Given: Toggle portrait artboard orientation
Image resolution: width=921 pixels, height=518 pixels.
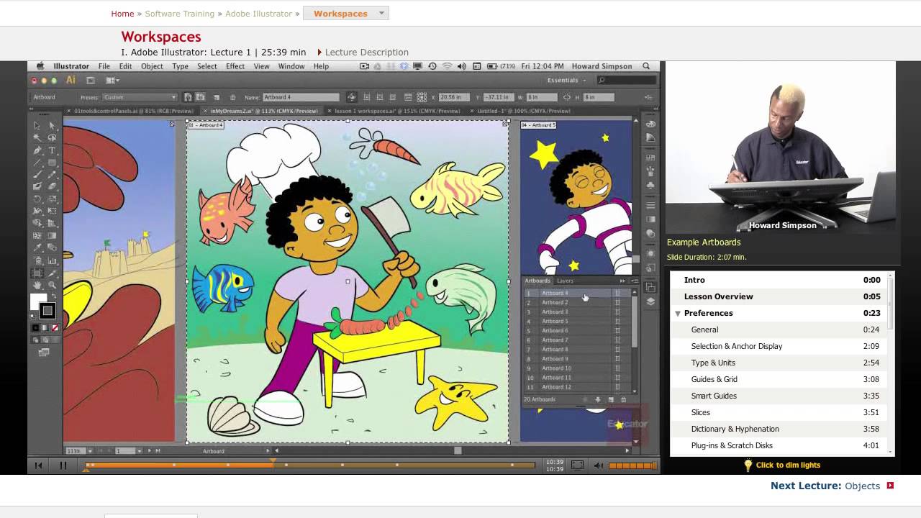Looking at the screenshot, I should pos(188,97).
